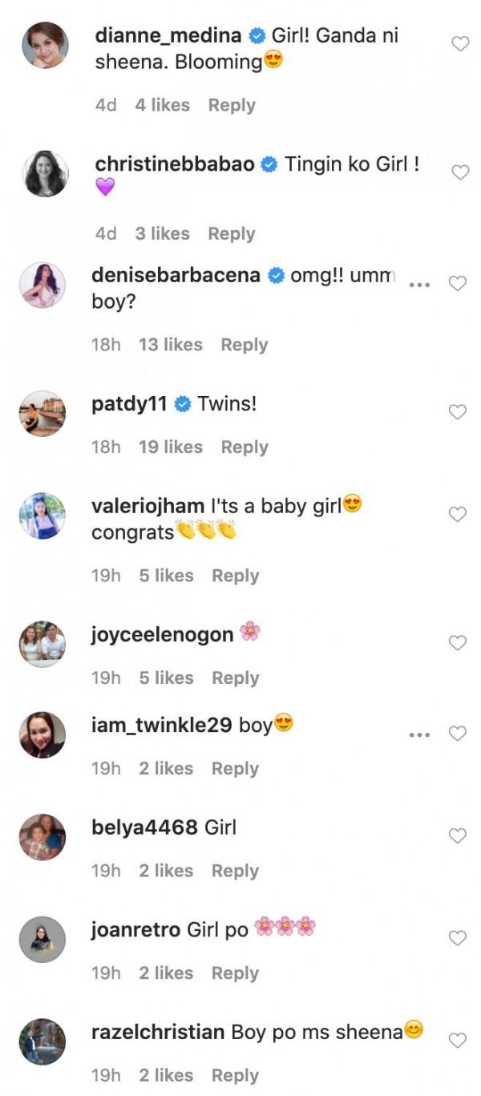Screen dimensions: 481x1096
Task: Reply to patdy11's Twins comment
Action: (245, 447)
